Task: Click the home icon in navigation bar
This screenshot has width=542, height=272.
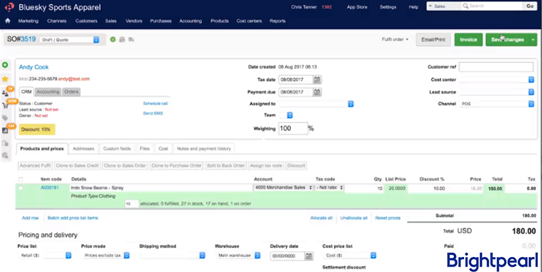Action: [7, 21]
